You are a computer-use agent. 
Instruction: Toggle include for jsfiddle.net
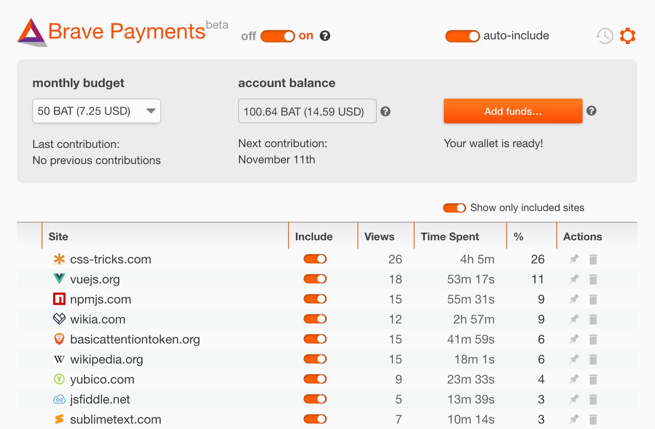(315, 399)
